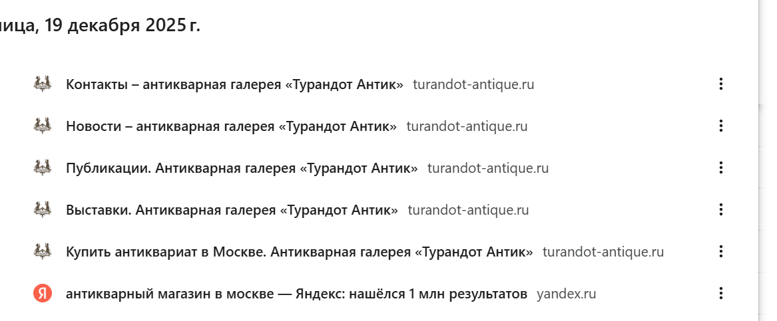Open Купить антиквариат в Москве link
Screen dimensions: 777x321
point(300,252)
